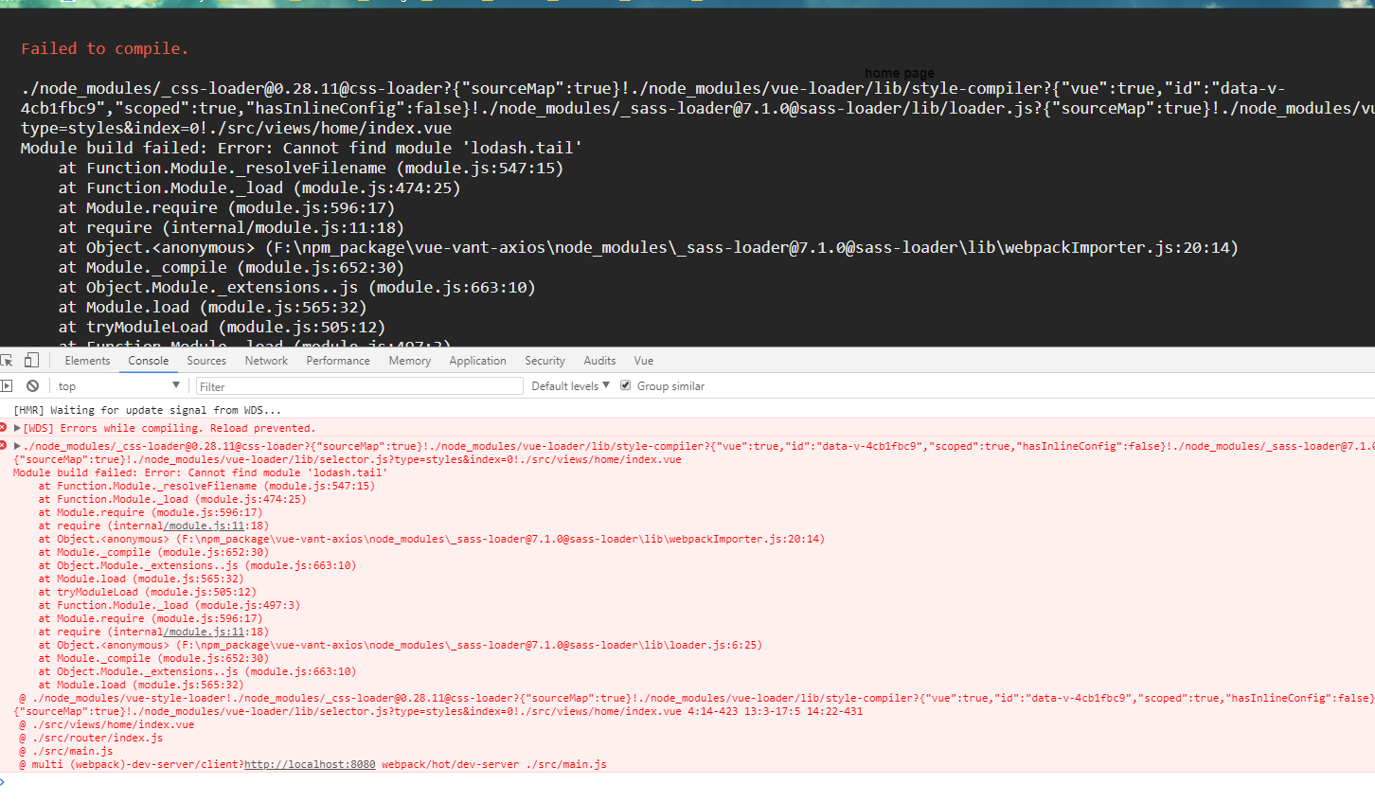This screenshot has width=1375, height=802.
Task: Open the Application tab
Action: click(x=477, y=361)
